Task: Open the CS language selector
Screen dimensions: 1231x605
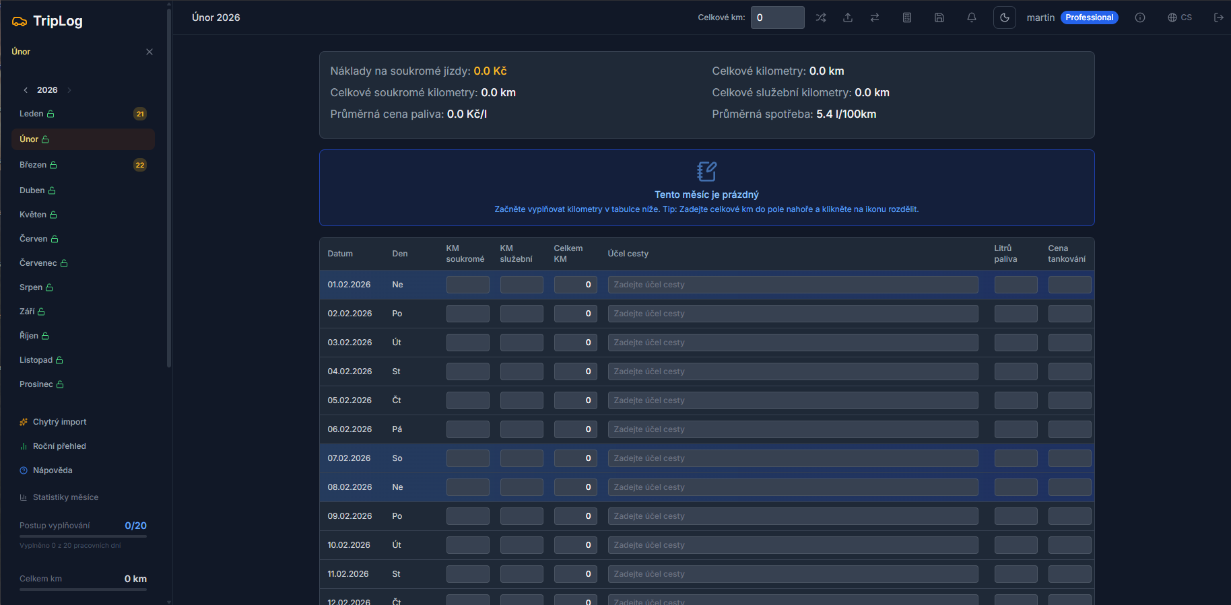Action: 1180,17
